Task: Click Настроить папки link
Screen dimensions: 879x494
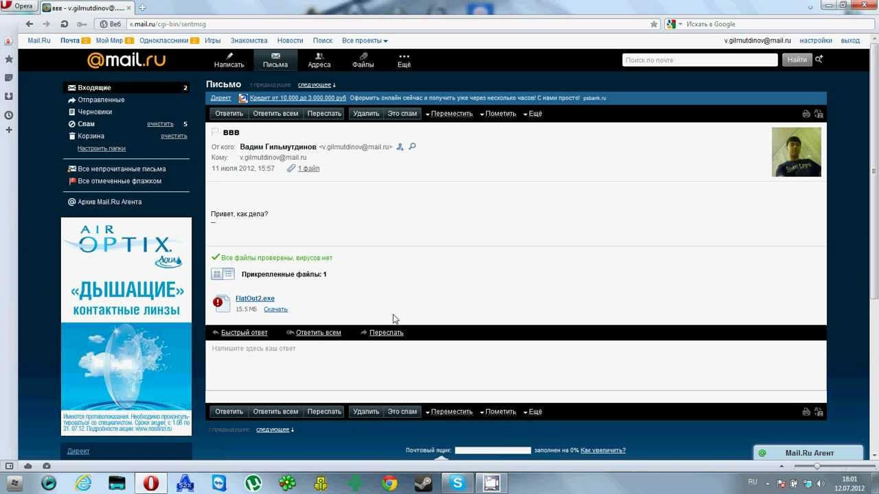Action: [x=102, y=148]
